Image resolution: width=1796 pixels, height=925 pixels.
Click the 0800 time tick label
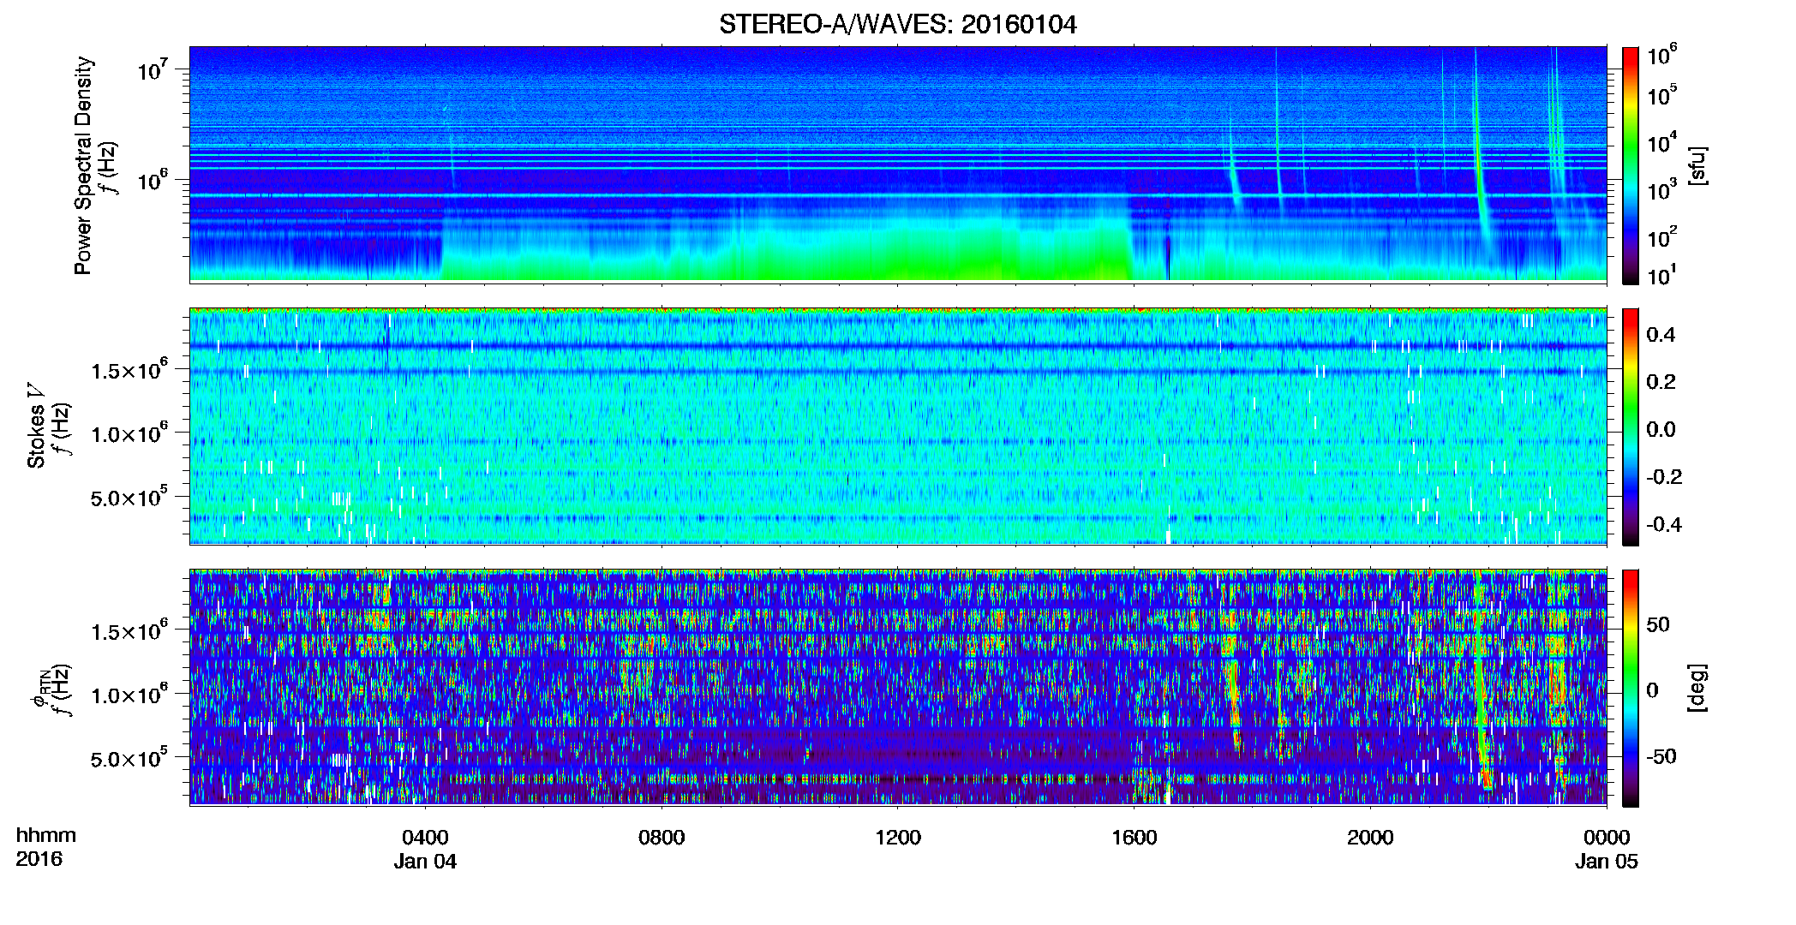coord(662,838)
